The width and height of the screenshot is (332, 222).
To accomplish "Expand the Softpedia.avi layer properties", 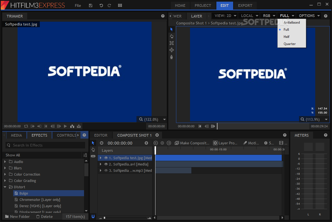I will point(101,164).
